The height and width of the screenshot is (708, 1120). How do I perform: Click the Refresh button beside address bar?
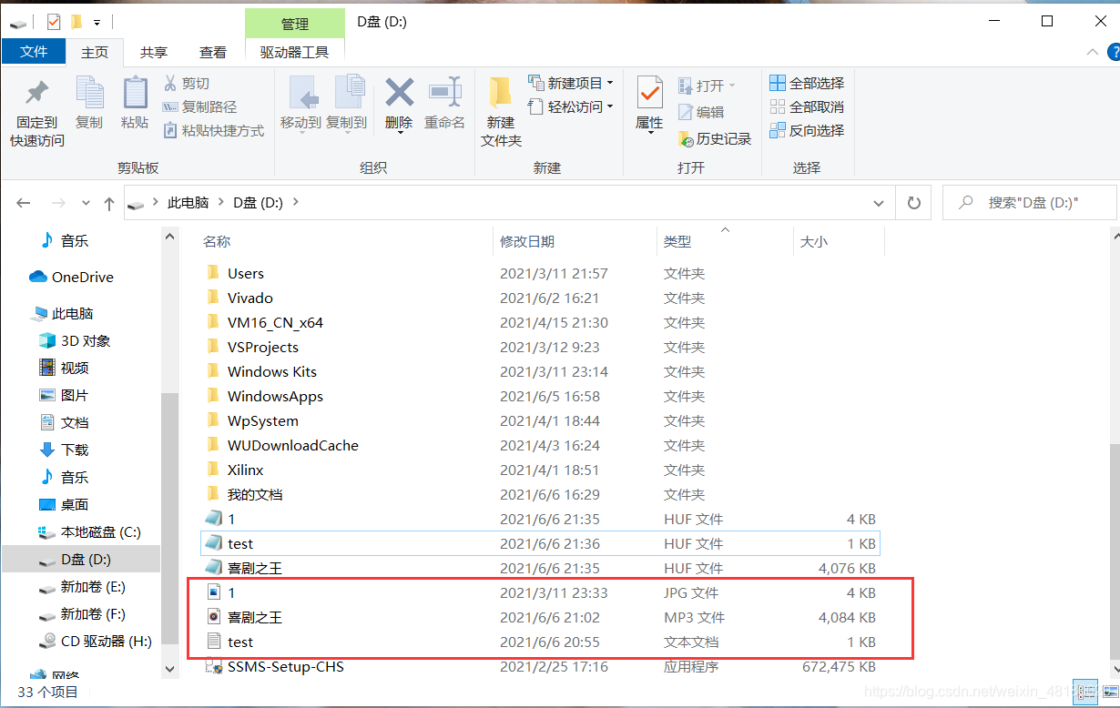click(914, 203)
